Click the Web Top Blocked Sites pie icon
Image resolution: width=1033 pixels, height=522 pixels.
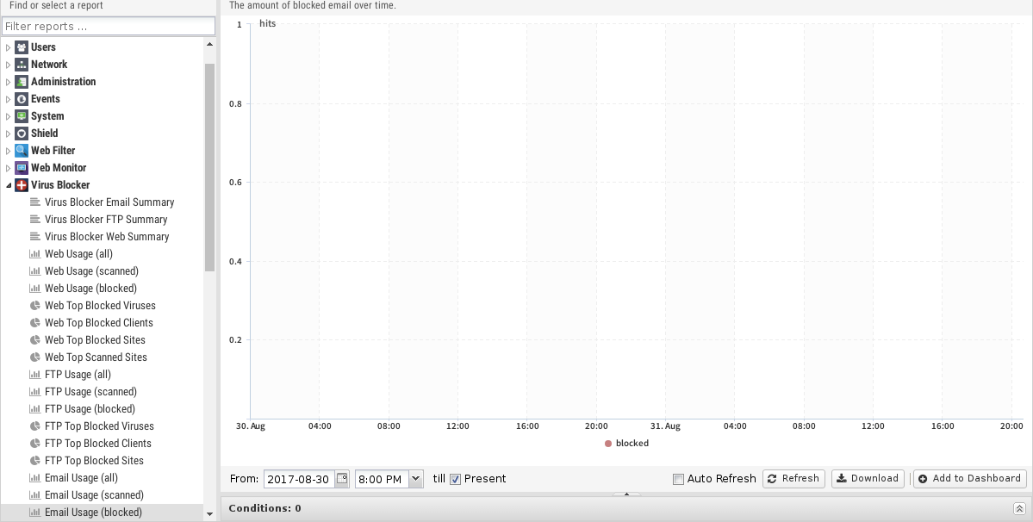[x=35, y=340]
